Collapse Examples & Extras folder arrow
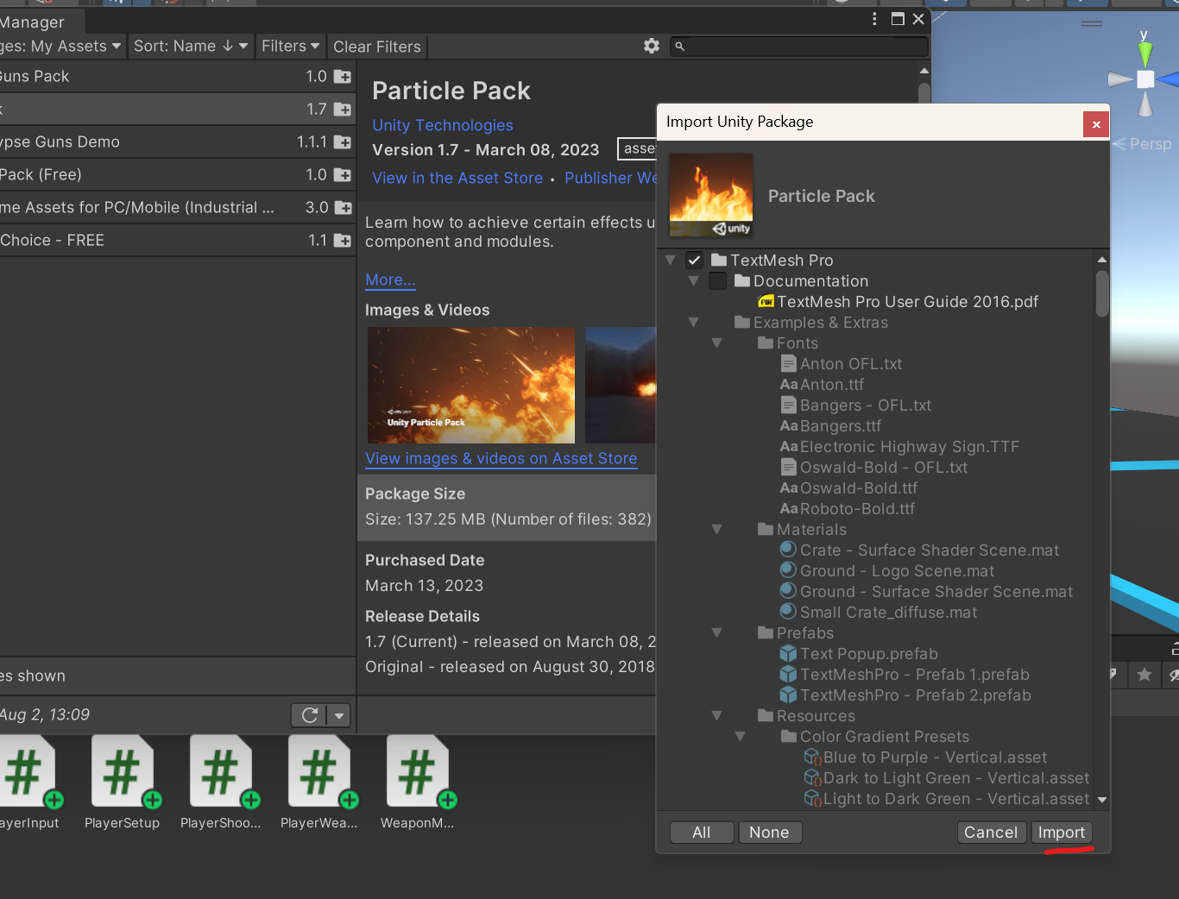Viewport: 1179px width, 899px height. (693, 322)
